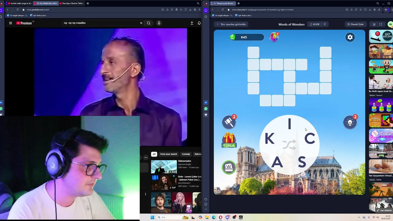Run the YouTube search magnifier button

tap(149, 23)
